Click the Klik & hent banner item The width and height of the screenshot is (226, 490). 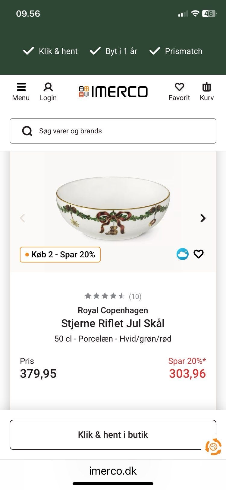51,51
